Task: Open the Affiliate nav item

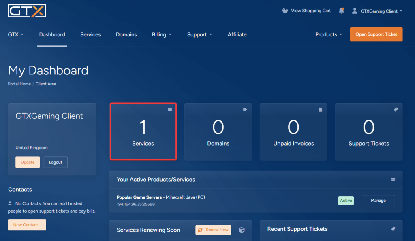Action: [237, 35]
